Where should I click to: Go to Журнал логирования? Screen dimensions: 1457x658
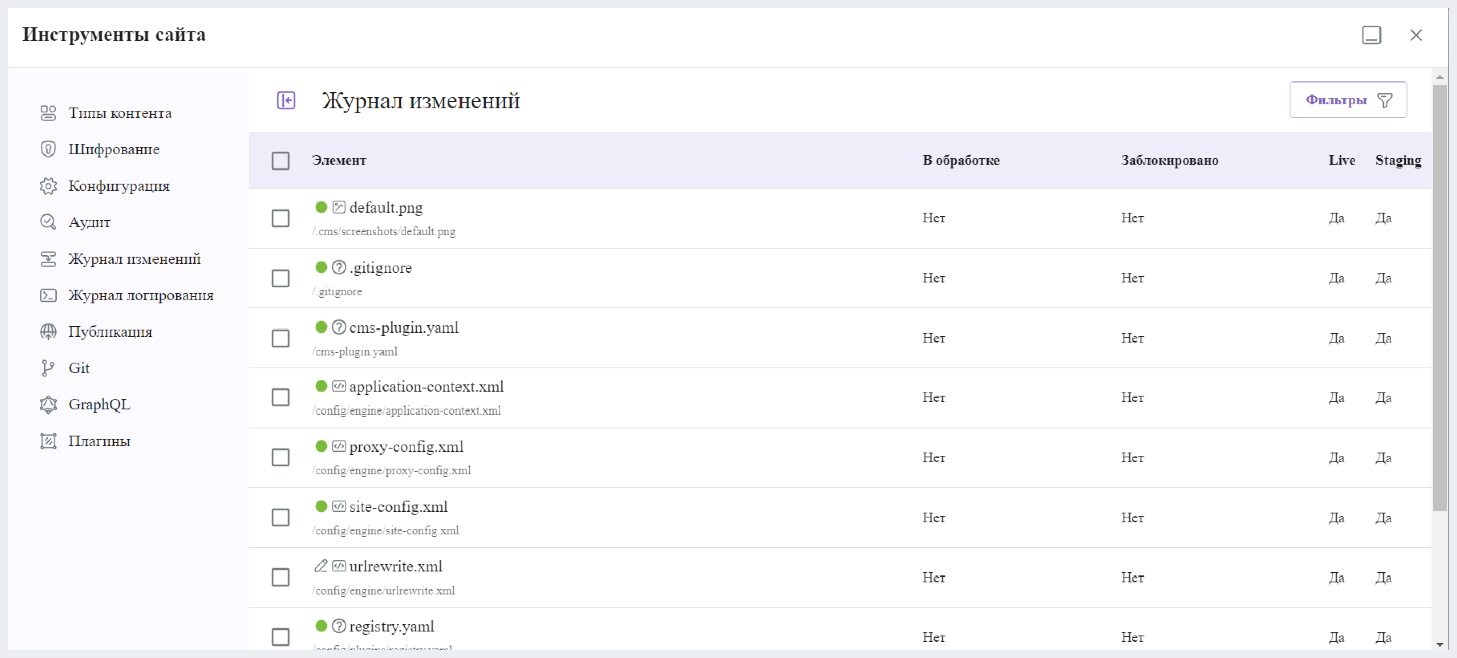(141, 295)
